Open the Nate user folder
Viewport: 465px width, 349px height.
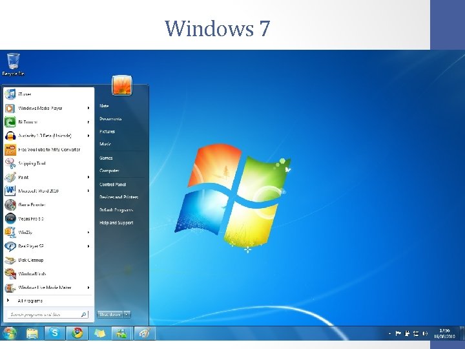(x=104, y=106)
